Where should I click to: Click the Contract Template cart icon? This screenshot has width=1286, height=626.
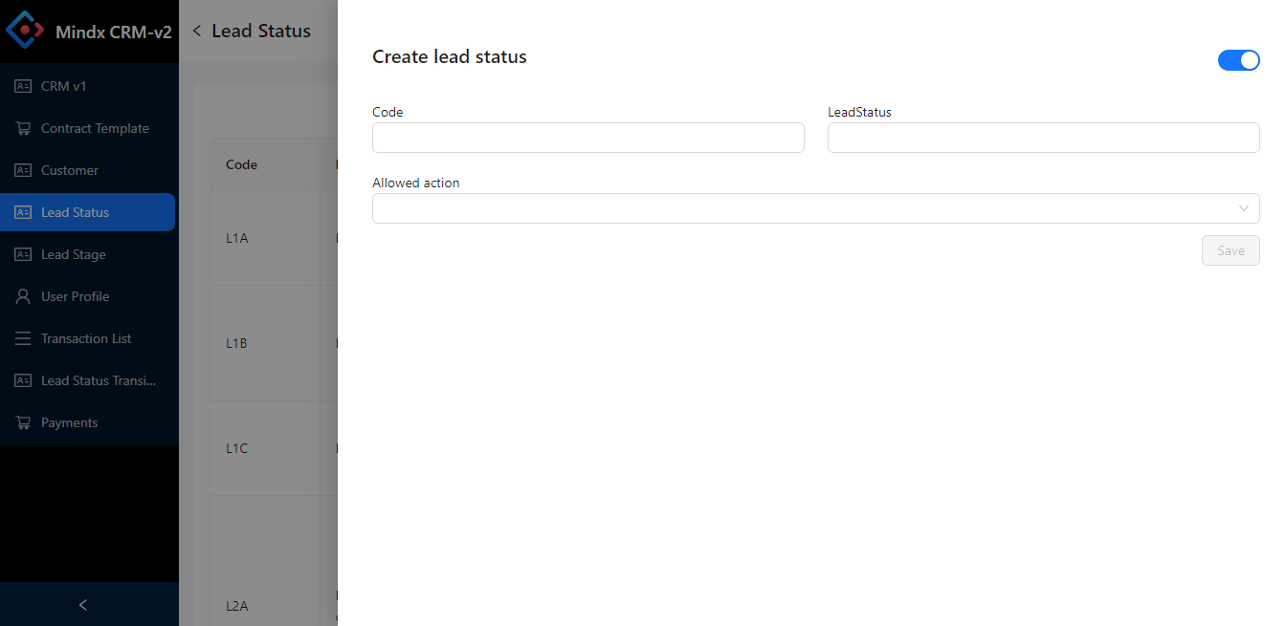click(23, 128)
